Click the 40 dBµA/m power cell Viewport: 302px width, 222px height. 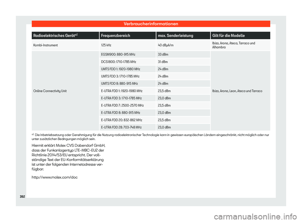tap(183, 45)
